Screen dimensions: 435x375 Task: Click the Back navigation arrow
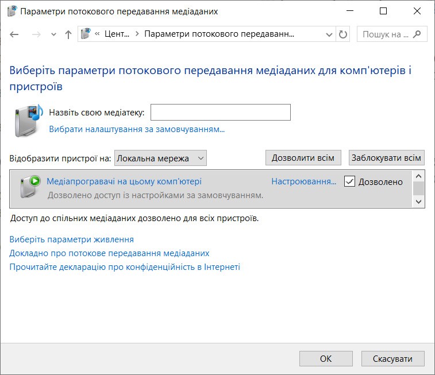coord(14,34)
